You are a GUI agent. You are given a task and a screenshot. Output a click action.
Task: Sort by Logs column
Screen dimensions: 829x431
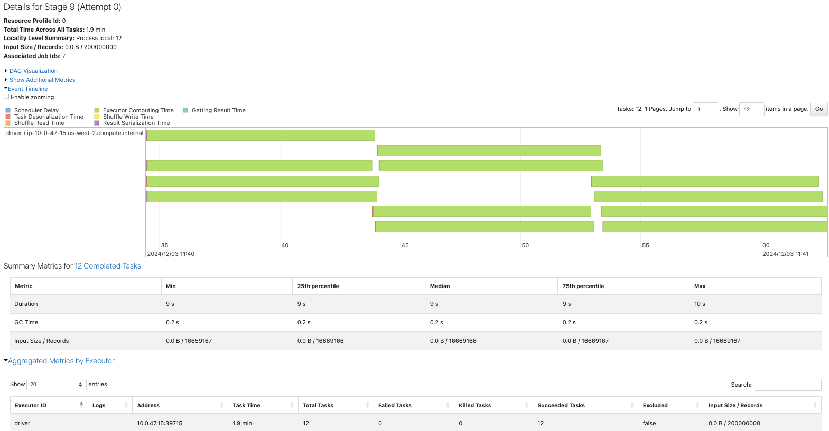(x=110, y=405)
